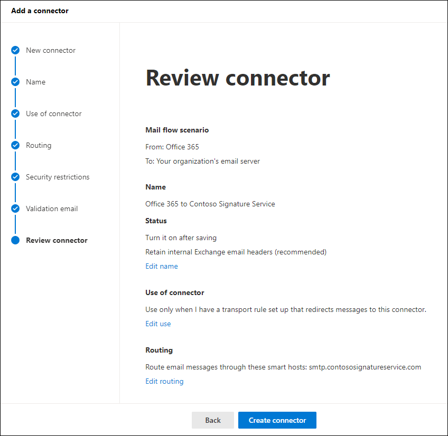448x436 pixels.
Task: Open Edit routing to change smart hosts
Action: pyautogui.click(x=164, y=381)
